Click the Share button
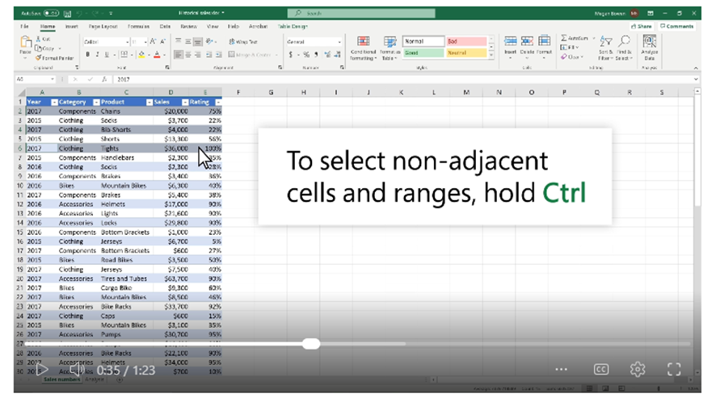 point(642,27)
